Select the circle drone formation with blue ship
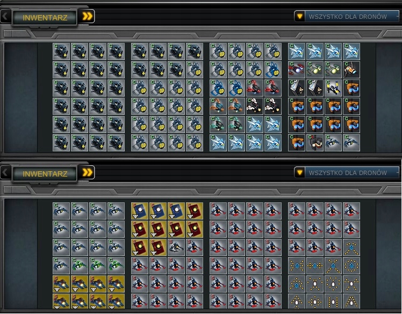Image resolution: width=402 pixels, height=314 pixels. pos(351,266)
